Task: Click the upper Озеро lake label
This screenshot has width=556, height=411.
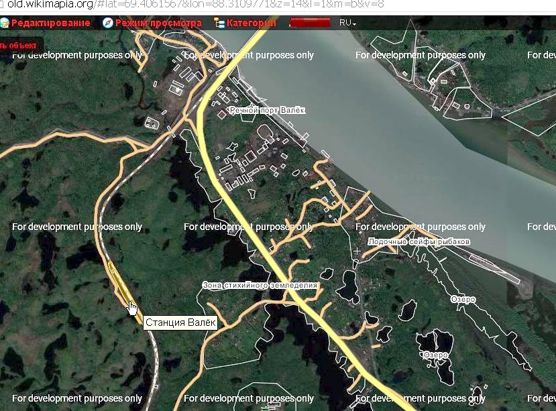Action: pos(463,299)
